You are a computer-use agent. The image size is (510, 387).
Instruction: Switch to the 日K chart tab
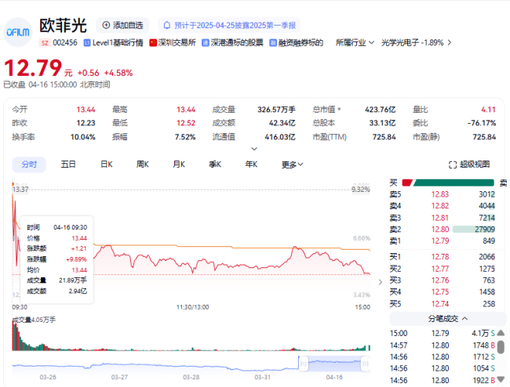click(x=107, y=165)
